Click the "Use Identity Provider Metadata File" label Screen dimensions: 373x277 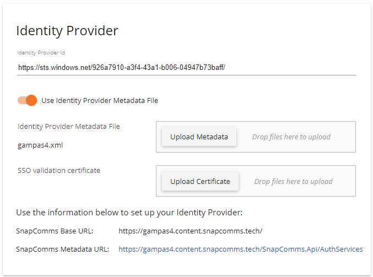[x=100, y=100]
